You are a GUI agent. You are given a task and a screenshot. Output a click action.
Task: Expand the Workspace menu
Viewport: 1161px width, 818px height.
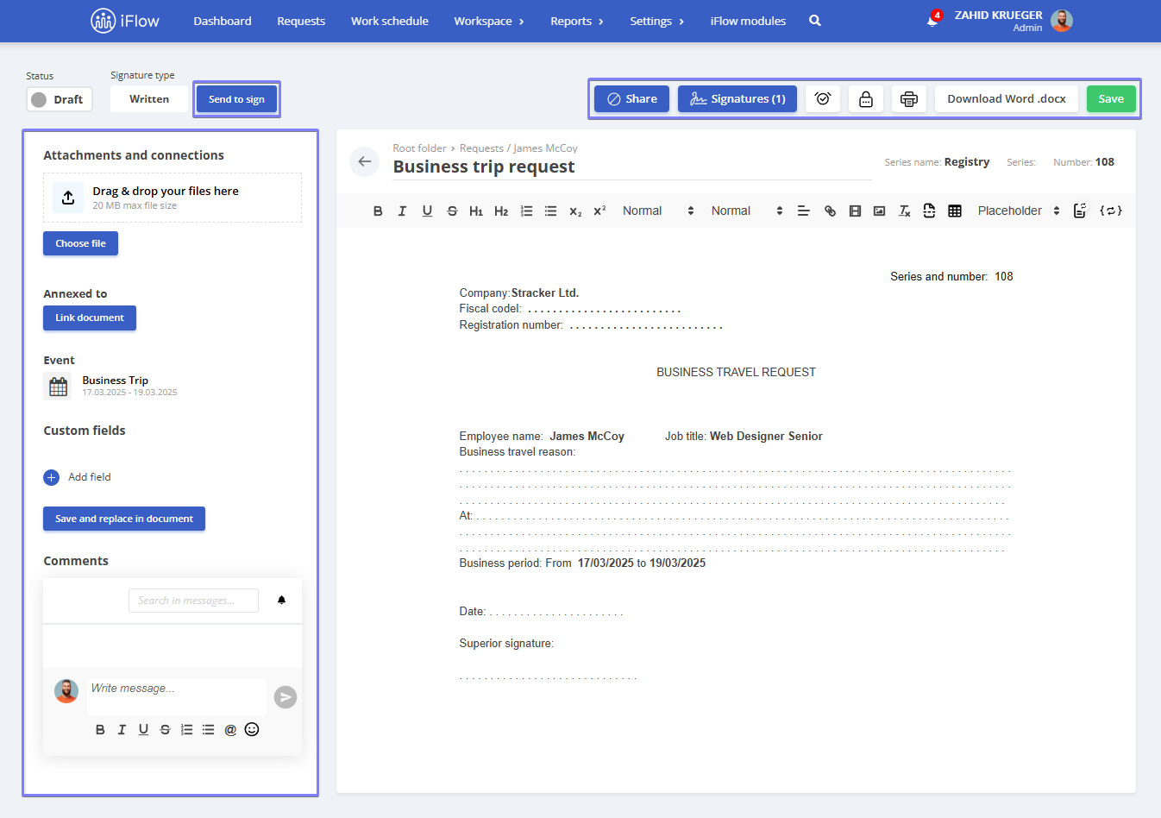[x=489, y=21]
